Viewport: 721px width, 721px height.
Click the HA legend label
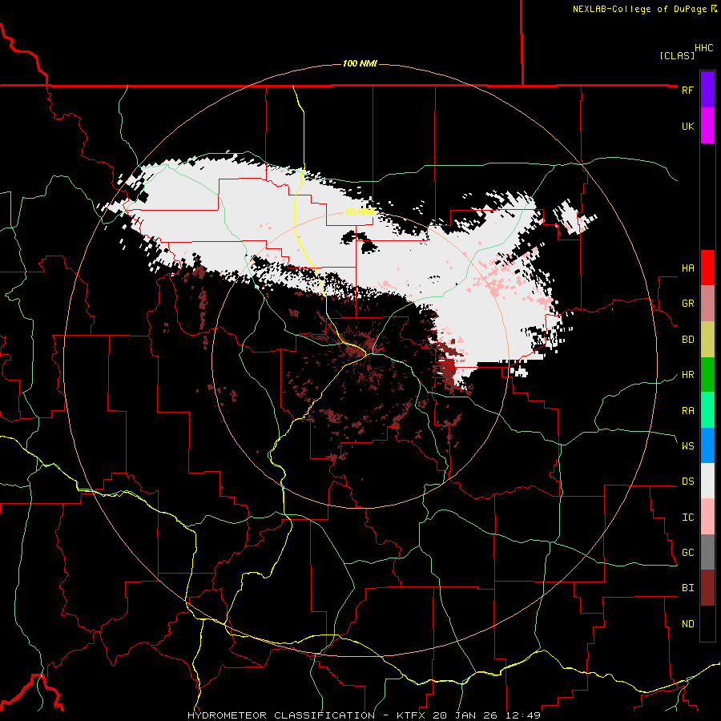click(x=687, y=268)
